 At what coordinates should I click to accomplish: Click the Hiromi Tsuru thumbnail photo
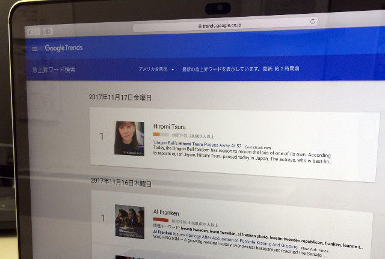coord(129,139)
